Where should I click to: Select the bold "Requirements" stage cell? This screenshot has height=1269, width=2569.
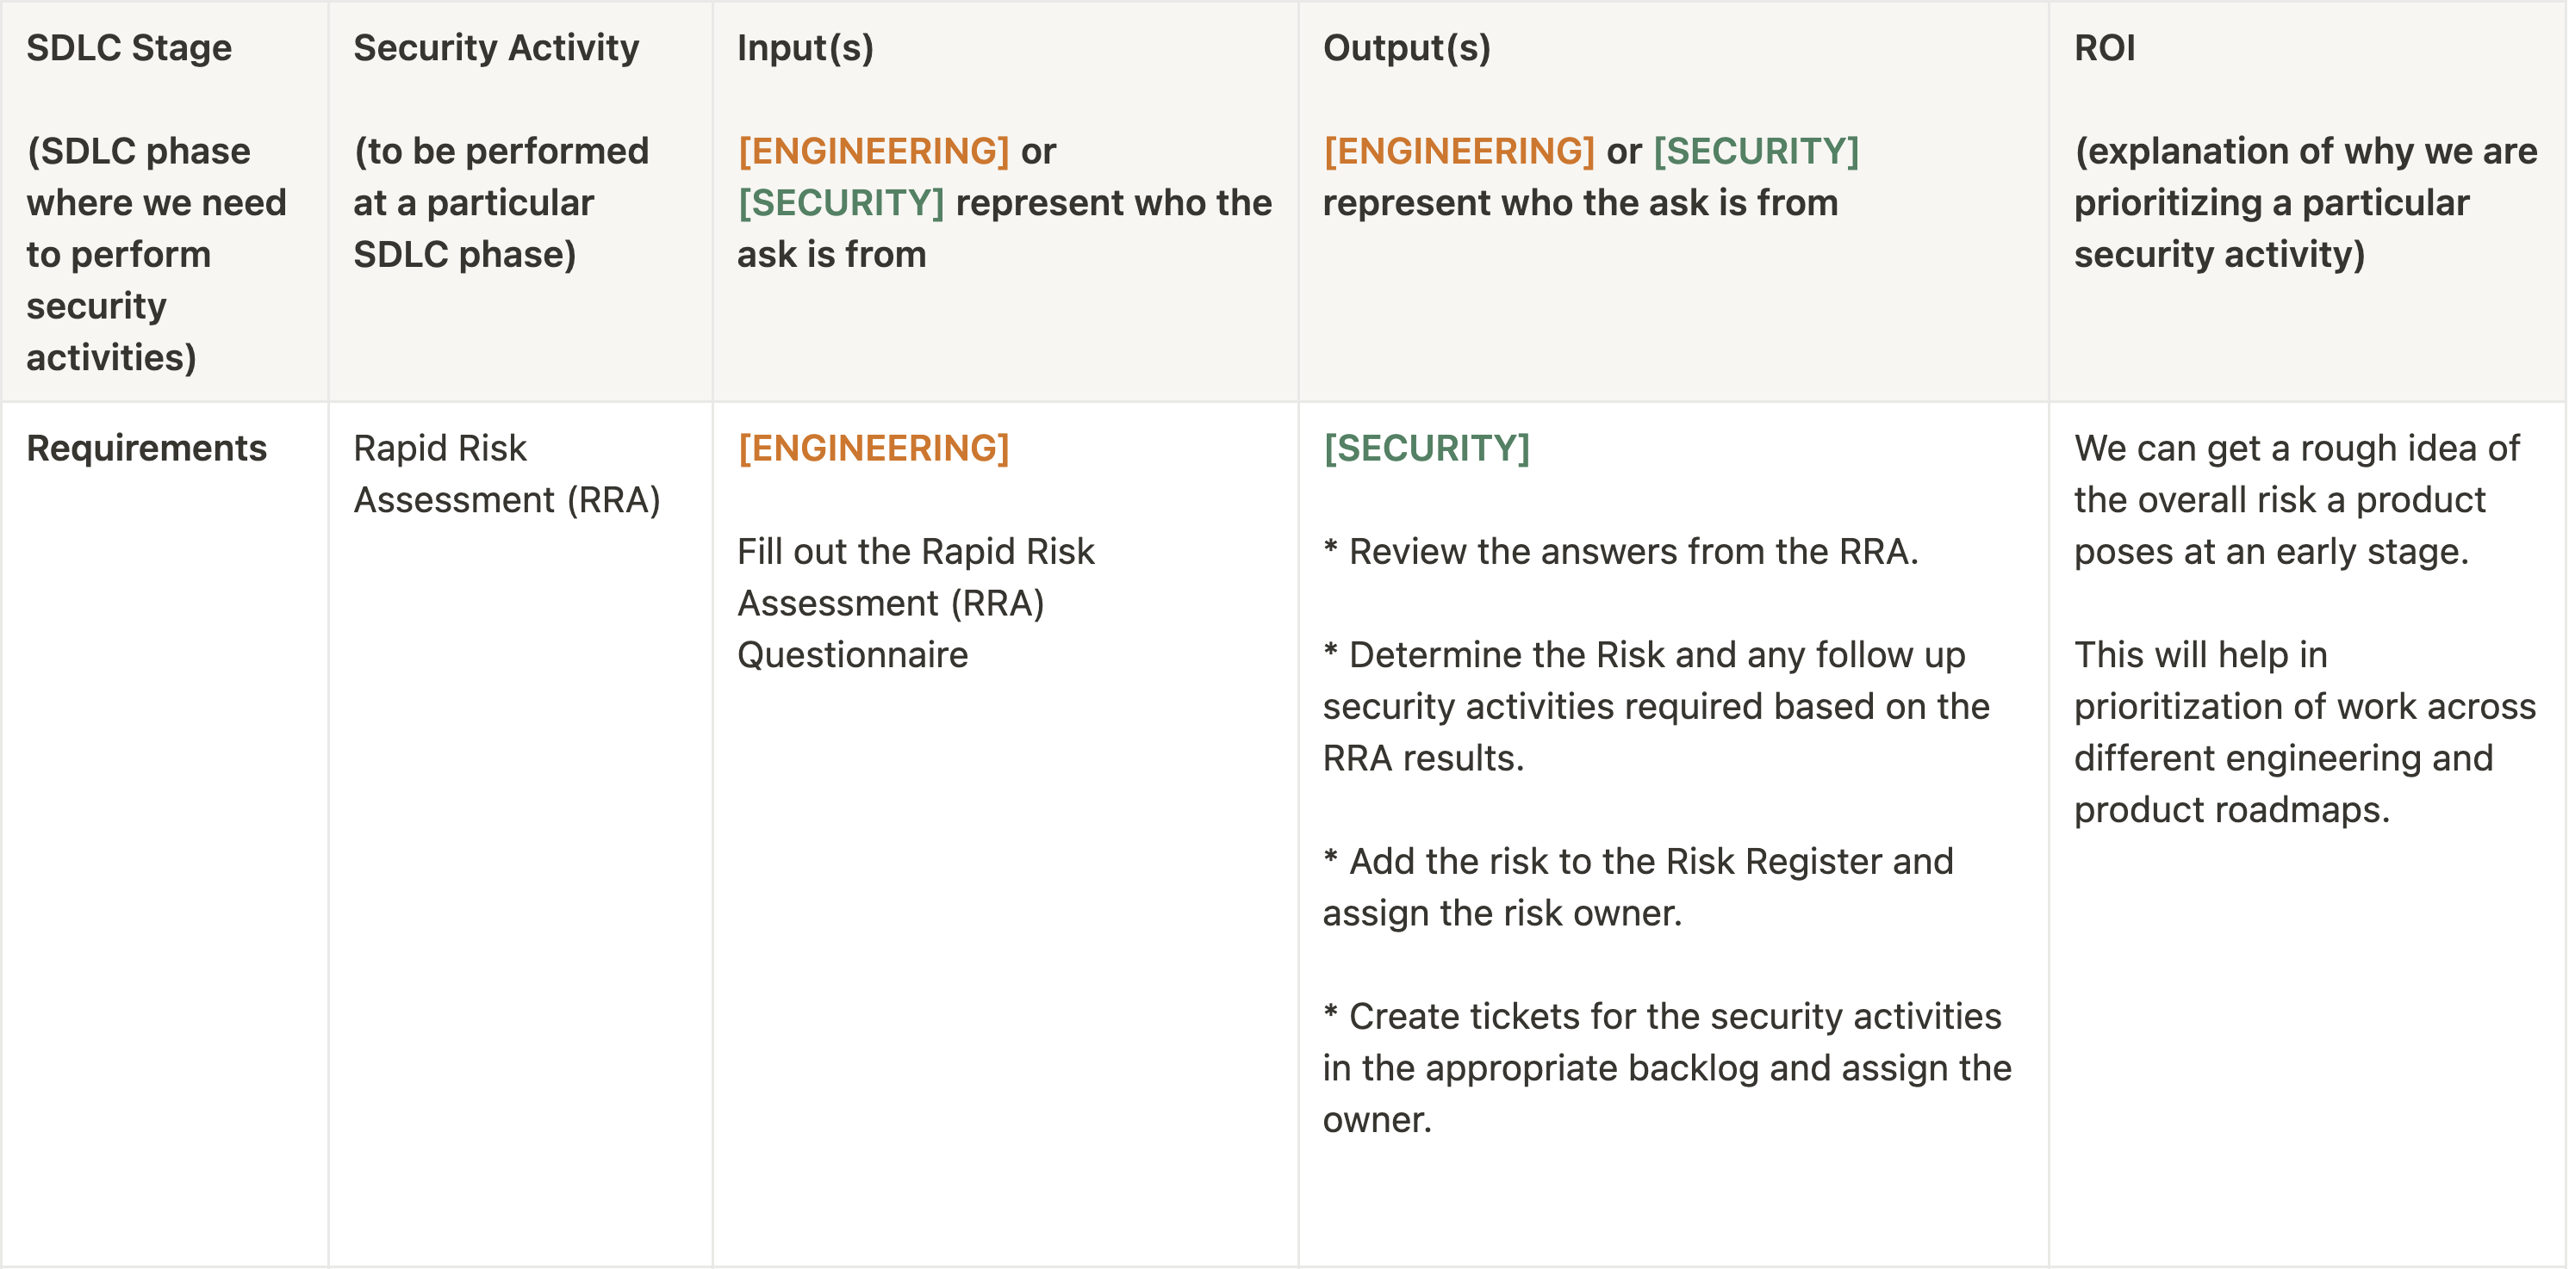[x=146, y=449]
